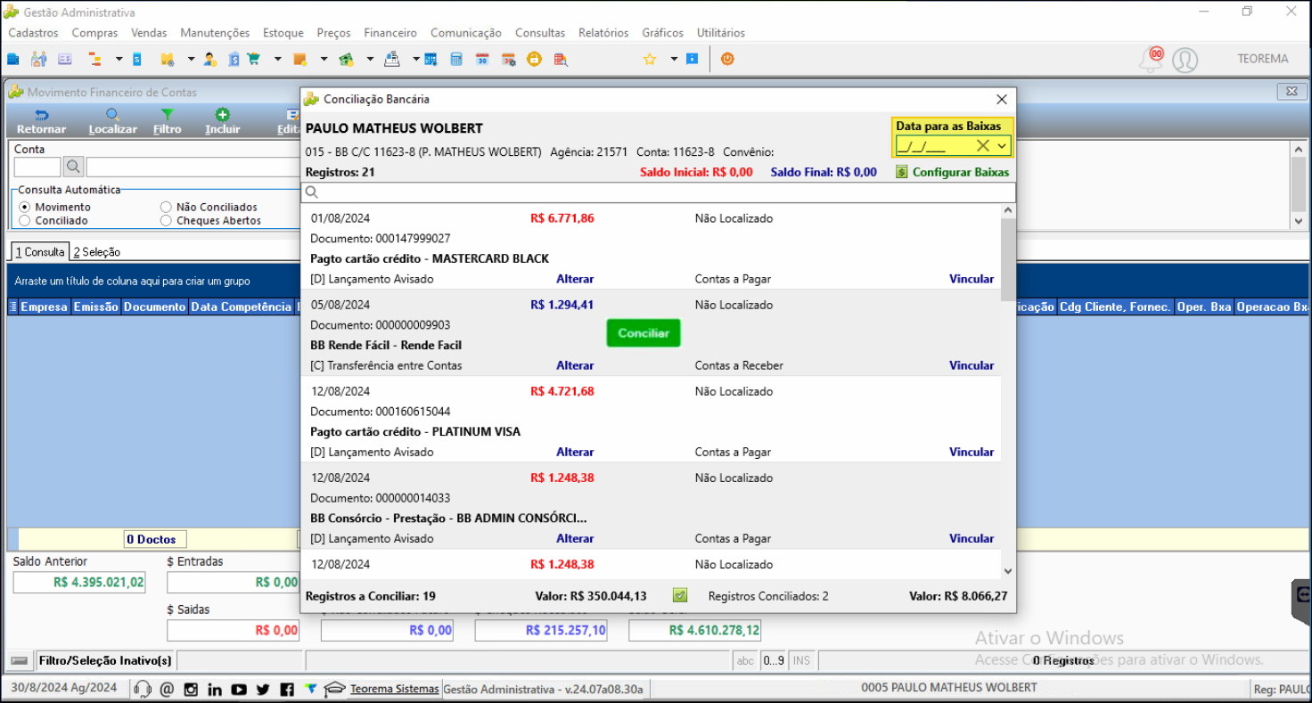Switch to the 1 Consulta tab
The width and height of the screenshot is (1312, 703).
[x=39, y=252]
